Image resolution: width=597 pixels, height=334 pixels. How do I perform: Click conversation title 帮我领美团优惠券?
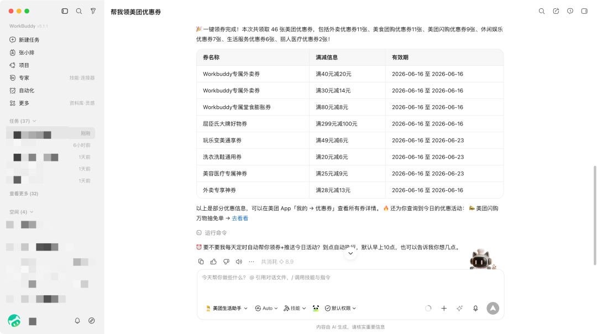(135, 12)
